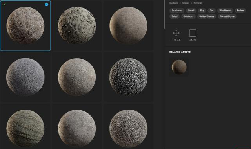Open the Surface breadcrumb link

pyautogui.click(x=173, y=3)
